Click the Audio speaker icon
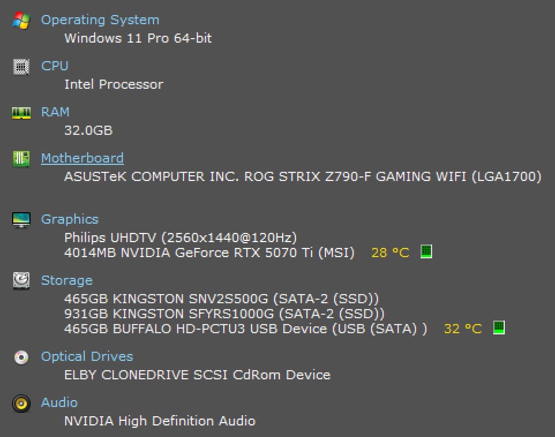This screenshot has height=437, width=555. [21, 403]
